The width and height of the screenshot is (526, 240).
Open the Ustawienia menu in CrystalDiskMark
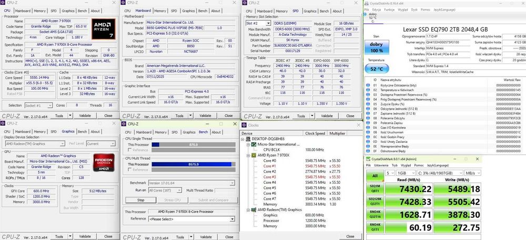pos(381,165)
